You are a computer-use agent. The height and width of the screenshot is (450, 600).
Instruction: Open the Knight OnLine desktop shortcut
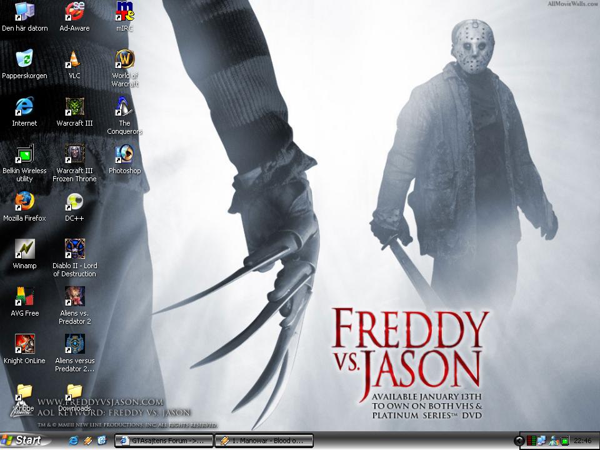click(24, 349)
